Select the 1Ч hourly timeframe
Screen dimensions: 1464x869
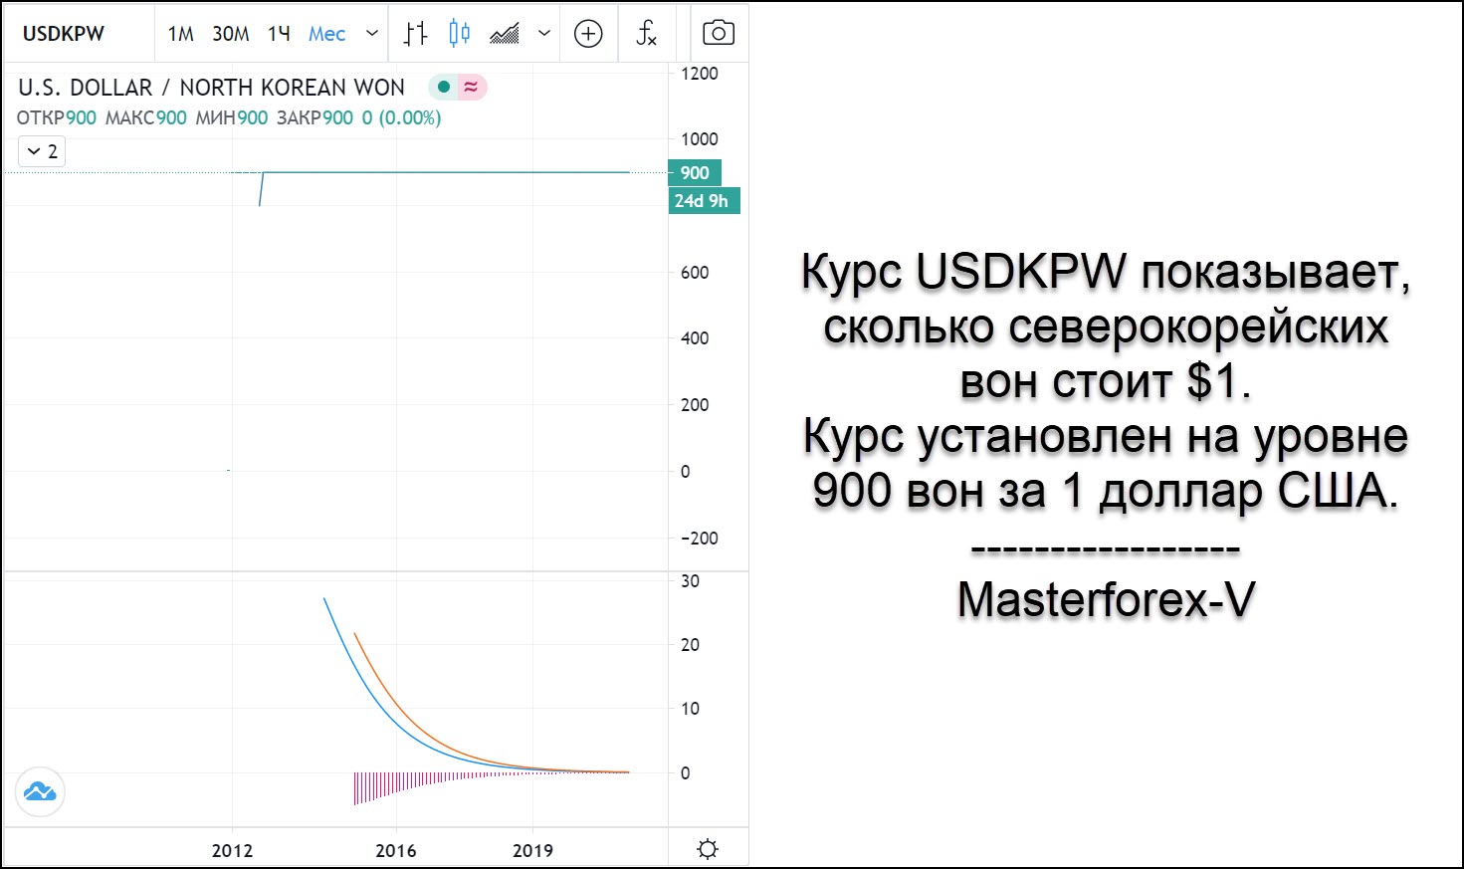(279, 34)
